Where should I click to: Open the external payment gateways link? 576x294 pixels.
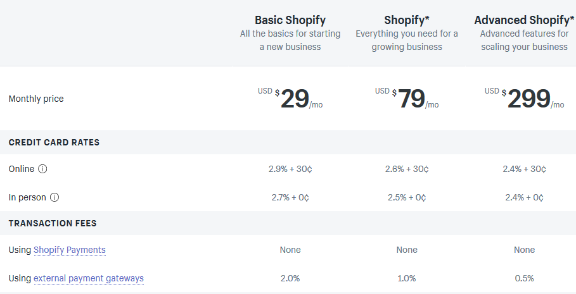[x=89, y=279]
